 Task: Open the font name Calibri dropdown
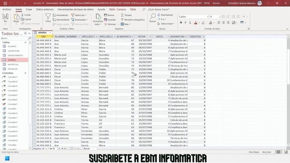point(208,17)
